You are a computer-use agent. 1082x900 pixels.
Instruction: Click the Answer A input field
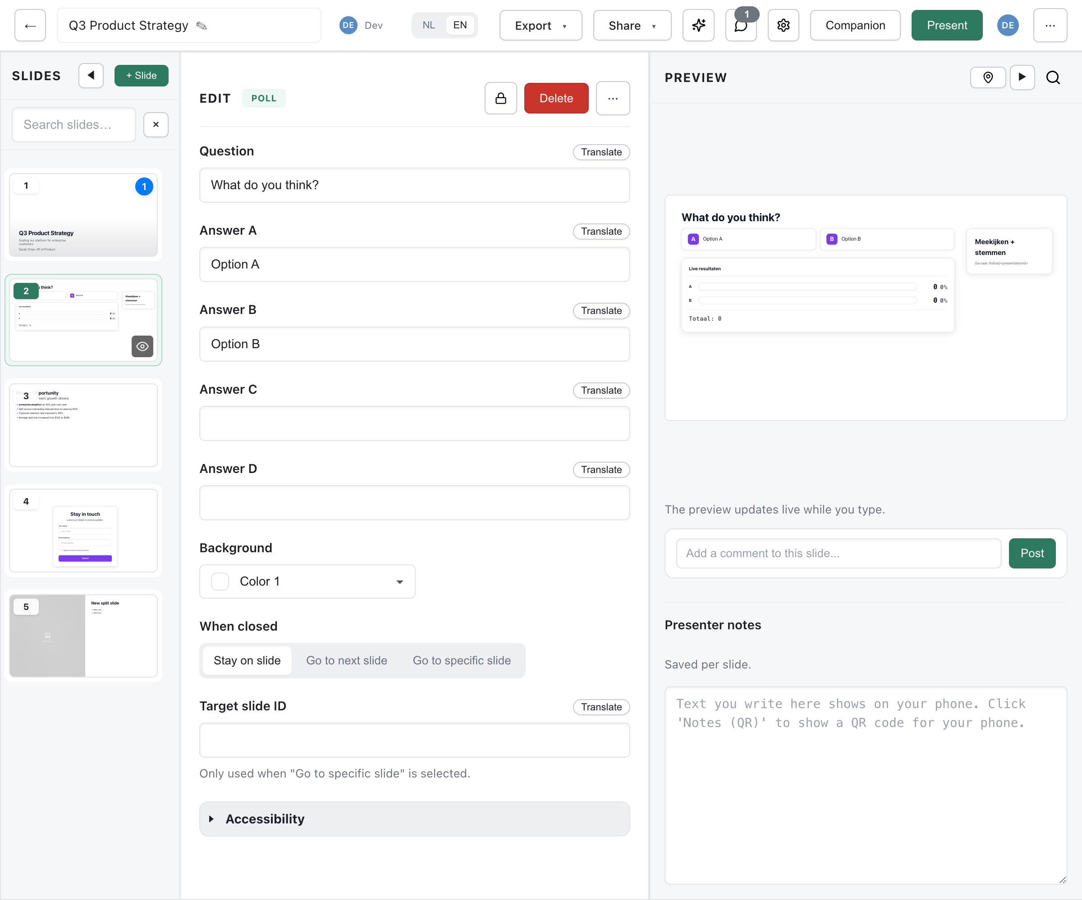pos(415,264)
